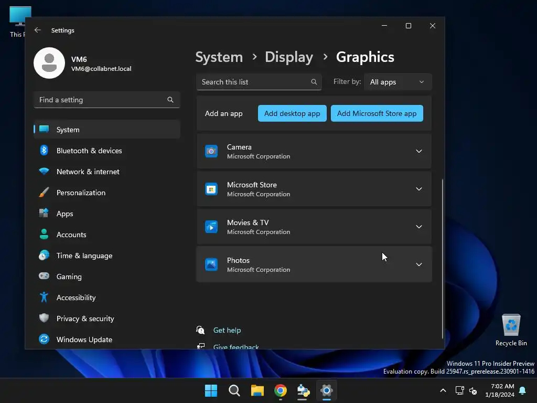537x403 pixels.
Task: Click the taskbar clock and date
Action: tap(500, 390)
